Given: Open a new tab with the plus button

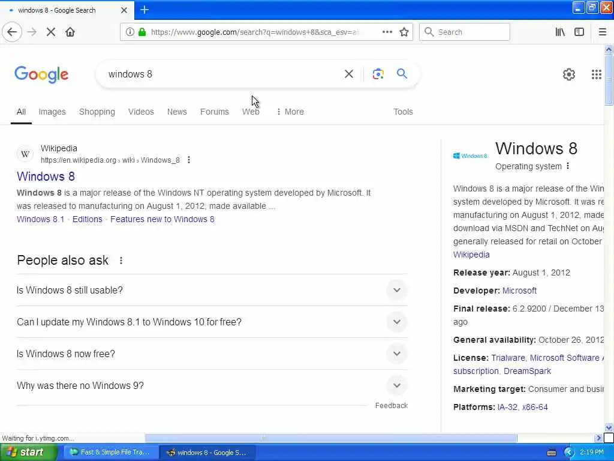Looking at the screenshot, I should pyautogui.click(x=145, y=10).
